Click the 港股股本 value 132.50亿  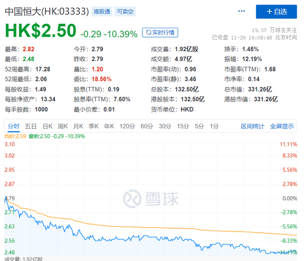point(192,99)
